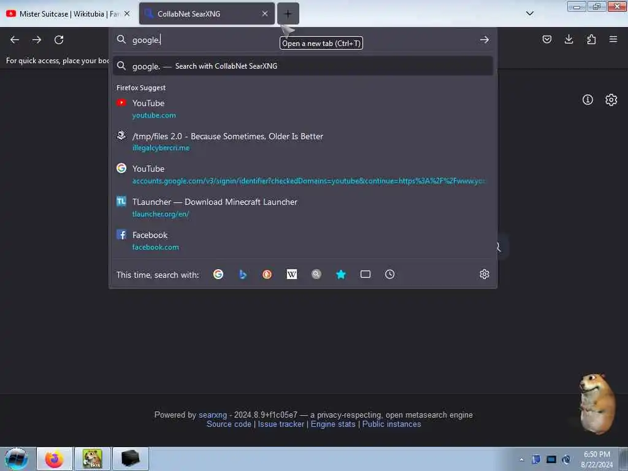Expand the list all tabs chevron

click(530, 13)
